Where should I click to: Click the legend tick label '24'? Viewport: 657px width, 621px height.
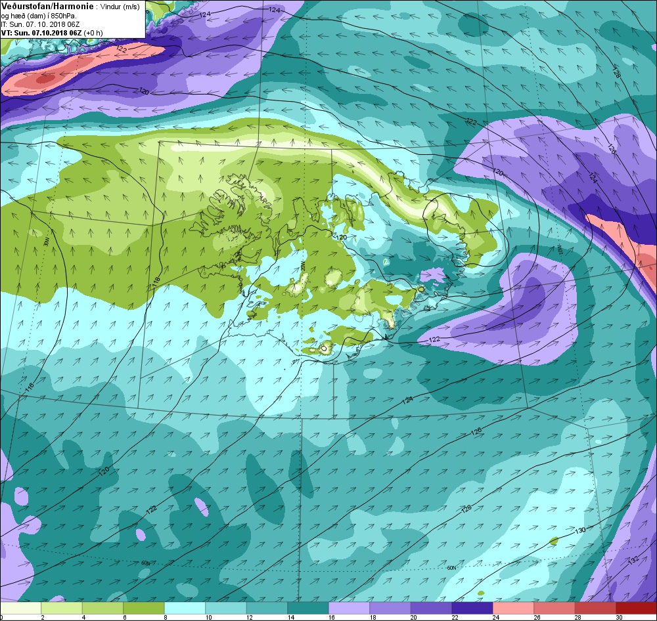tap(495, 617)
